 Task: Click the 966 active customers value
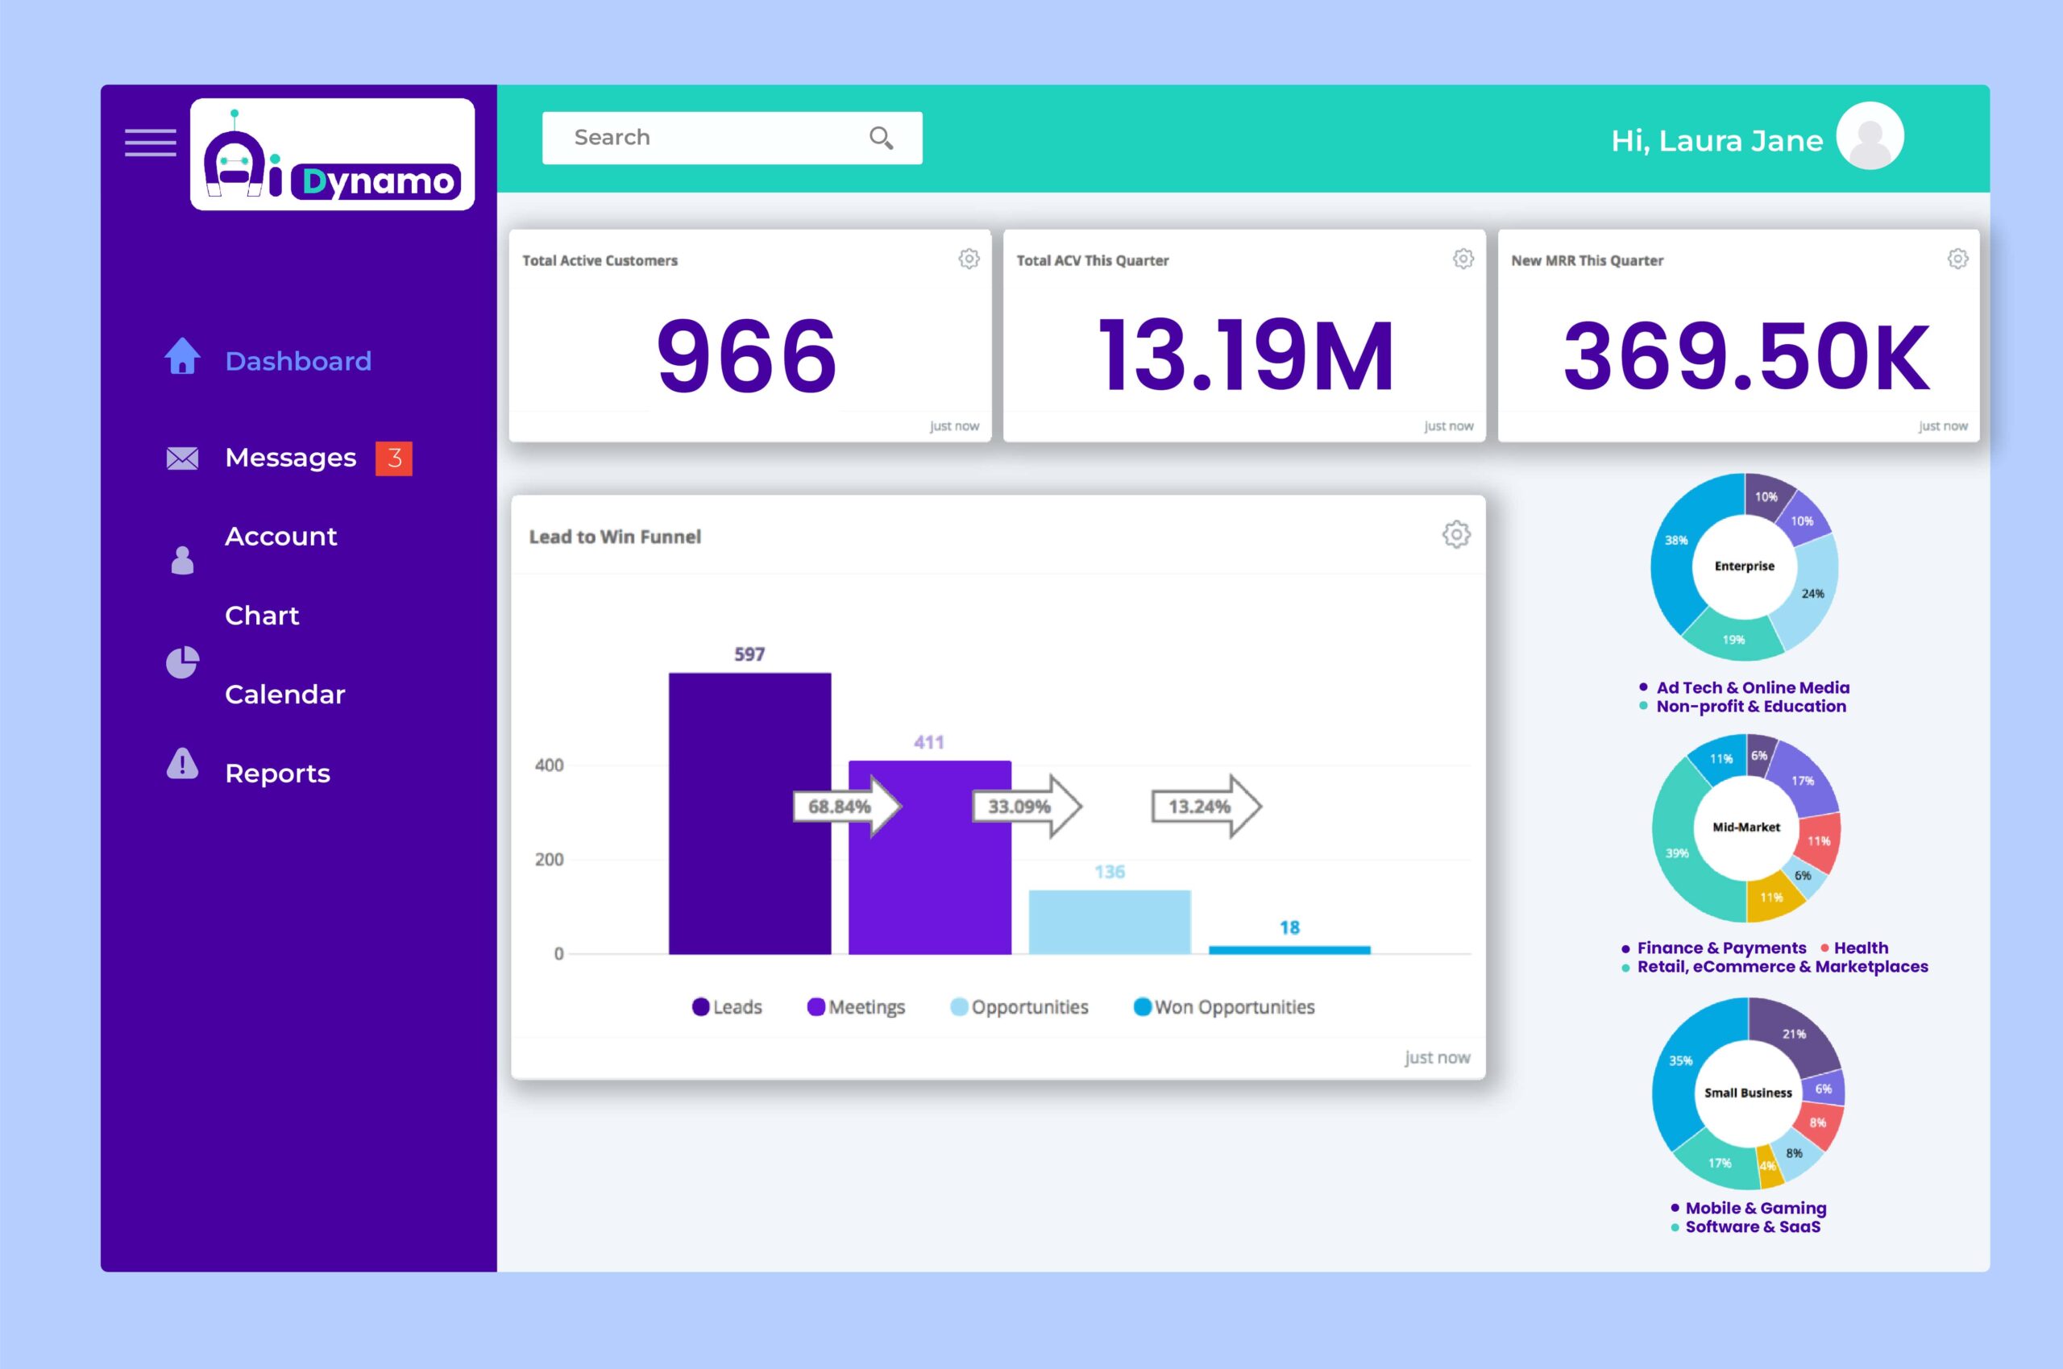[x=746, y=355]
